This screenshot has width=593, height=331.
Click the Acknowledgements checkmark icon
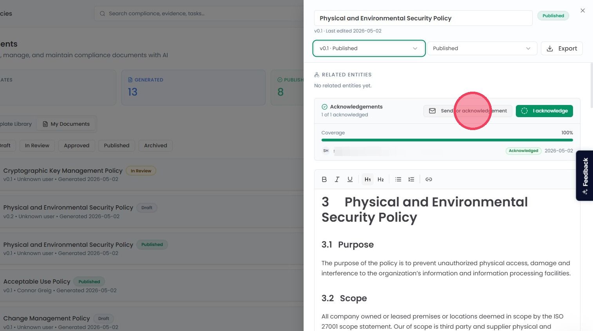(x=324, y=107)
